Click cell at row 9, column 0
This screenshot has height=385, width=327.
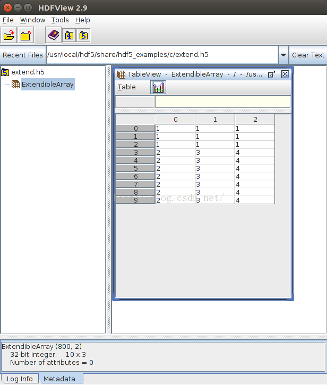[x=175, y=200]
